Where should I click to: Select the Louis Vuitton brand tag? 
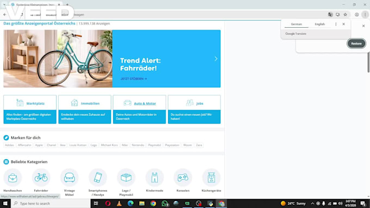[78, 145]
